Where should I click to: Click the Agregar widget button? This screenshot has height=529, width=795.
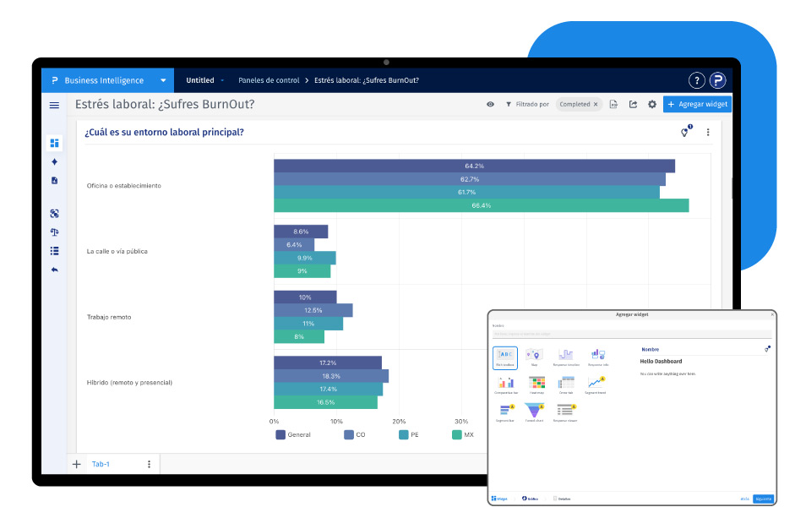[x=697, y=104]
